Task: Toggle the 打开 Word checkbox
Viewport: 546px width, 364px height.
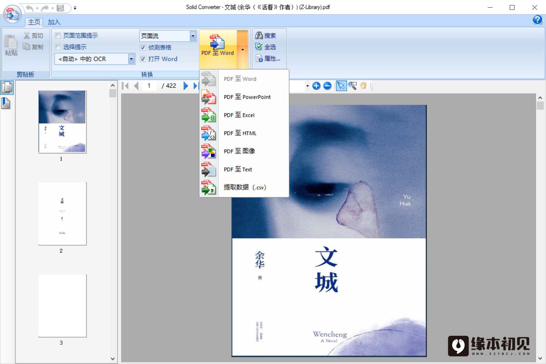Action: (x=143, y=59)
